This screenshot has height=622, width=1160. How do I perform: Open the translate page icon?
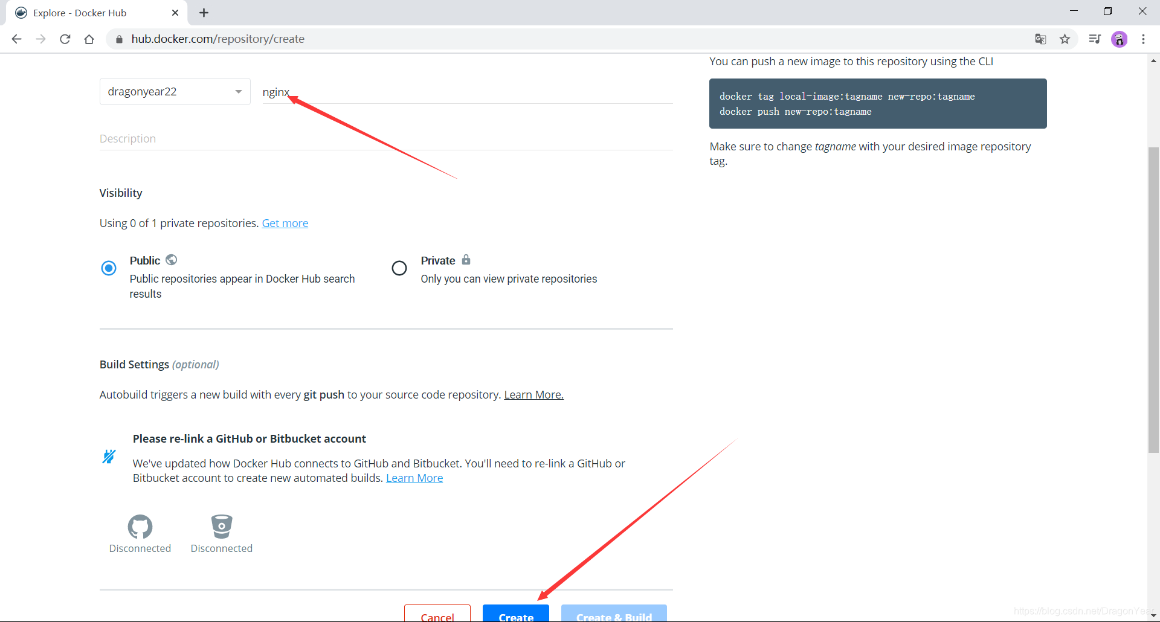pos(1040,39)
